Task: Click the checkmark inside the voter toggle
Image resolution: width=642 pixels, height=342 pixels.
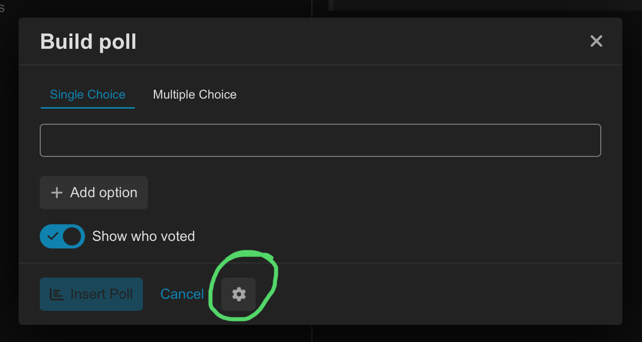Action: click(x=53, y=236)
